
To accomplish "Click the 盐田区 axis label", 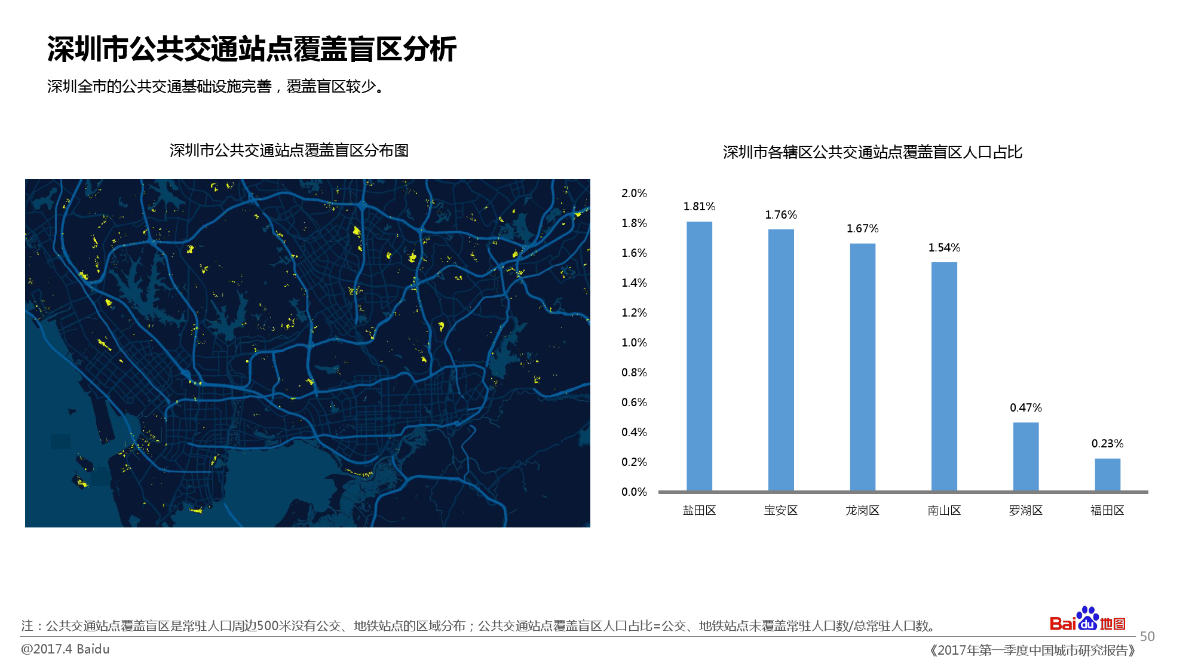I will tap(699, 510).
